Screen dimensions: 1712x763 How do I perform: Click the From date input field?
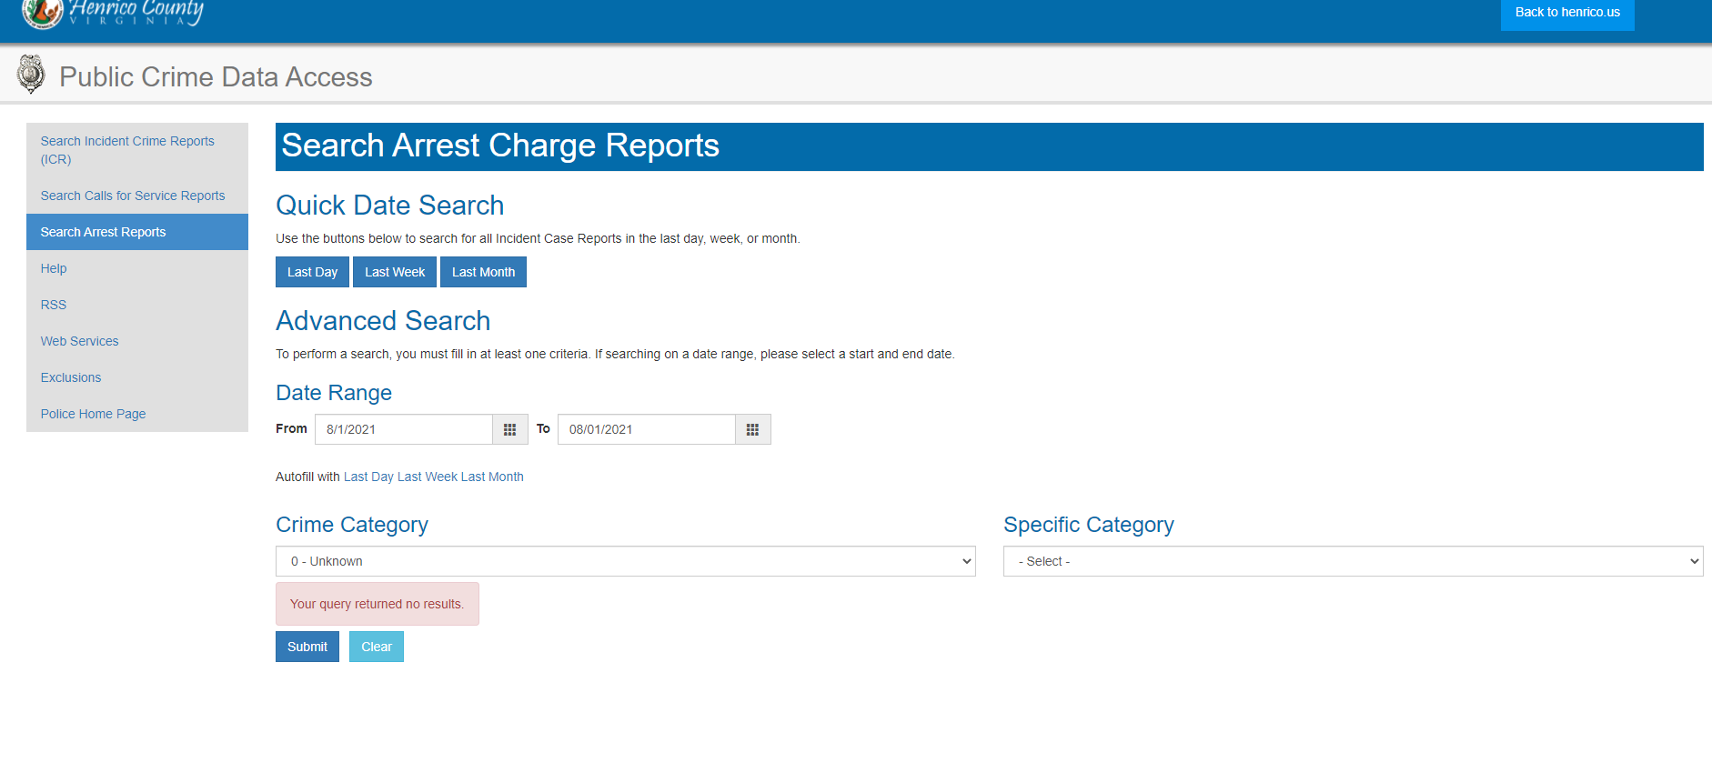404,429
